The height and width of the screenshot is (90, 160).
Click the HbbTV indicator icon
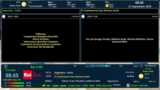click(x=88, y=66)
